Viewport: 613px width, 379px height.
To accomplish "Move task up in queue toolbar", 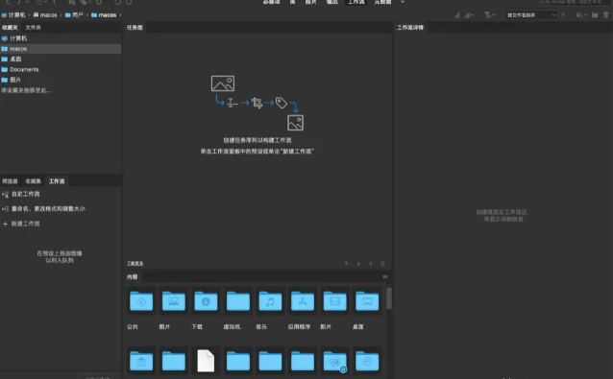I will click(346, 264).
